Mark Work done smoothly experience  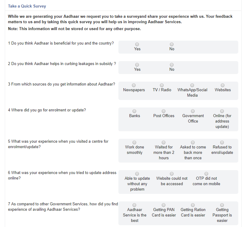tap(134, 142)
